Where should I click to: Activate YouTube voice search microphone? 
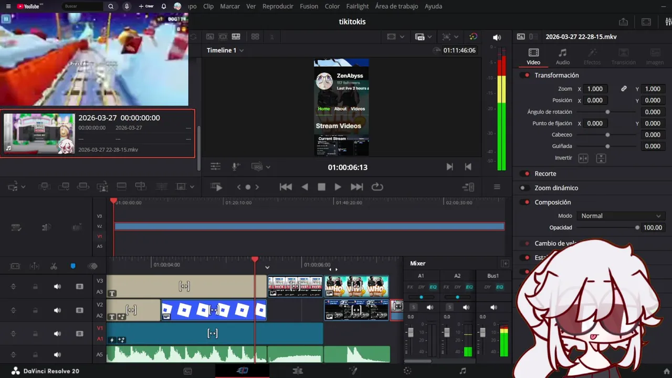127,6
